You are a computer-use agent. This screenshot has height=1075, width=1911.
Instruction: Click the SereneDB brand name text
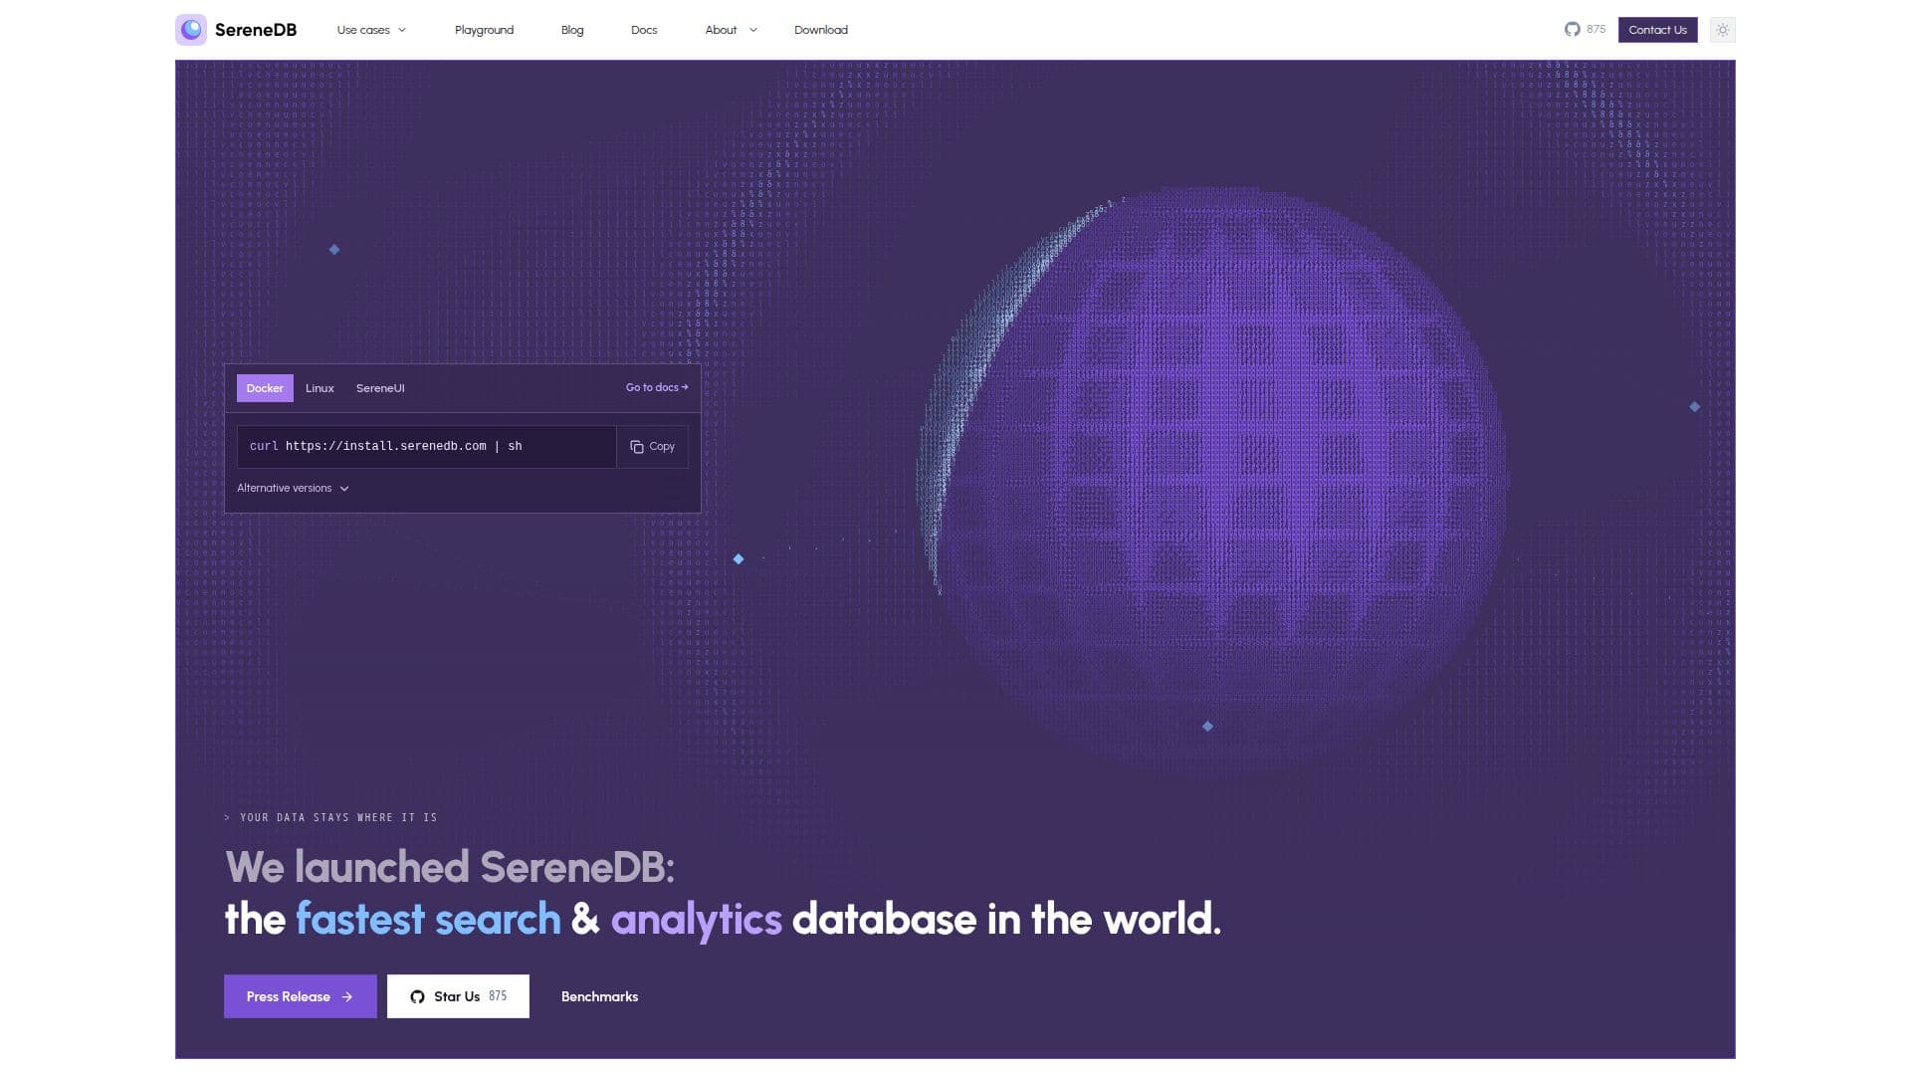[256, 30]
